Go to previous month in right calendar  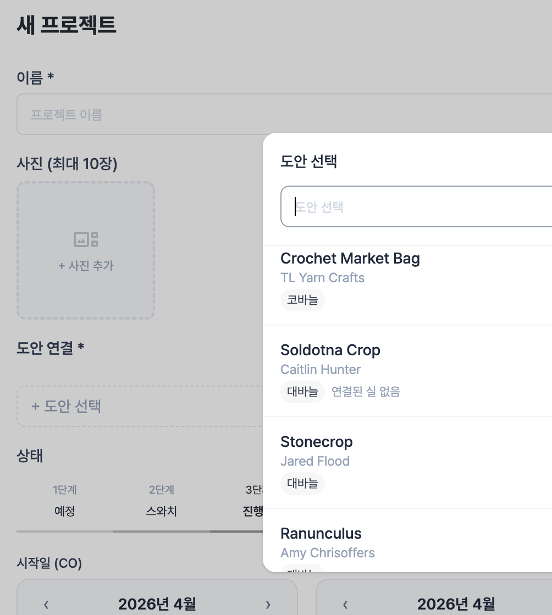tap(345, 605)
